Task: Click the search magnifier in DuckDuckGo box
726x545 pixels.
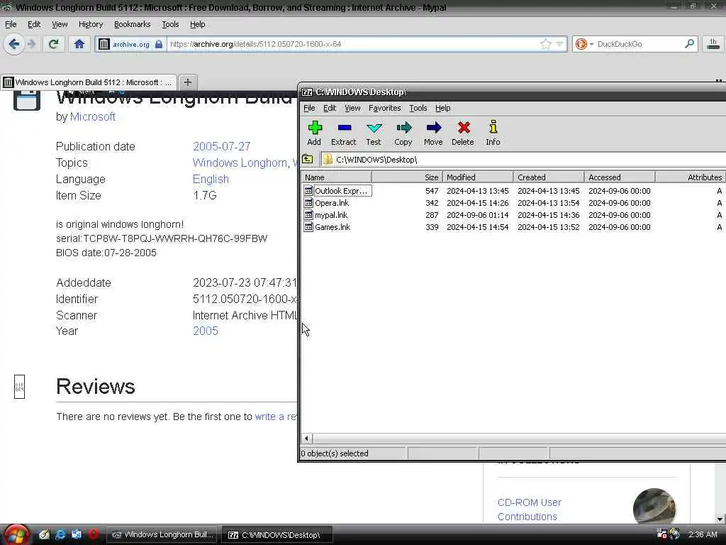Action: tap(689, 43)
